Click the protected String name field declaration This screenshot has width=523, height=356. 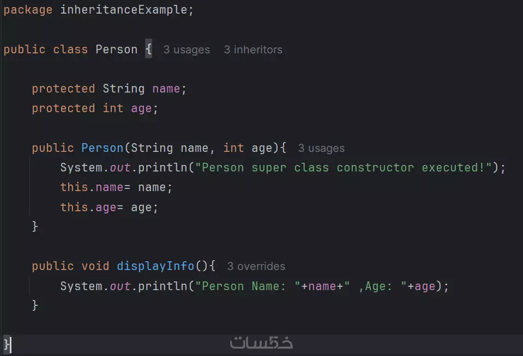[x=109, y=88]
